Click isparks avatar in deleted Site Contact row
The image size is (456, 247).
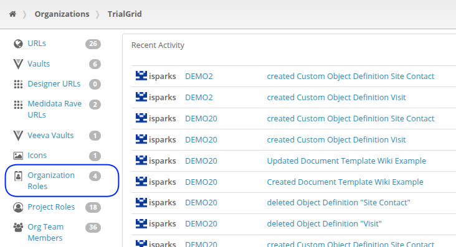[141, 202]
